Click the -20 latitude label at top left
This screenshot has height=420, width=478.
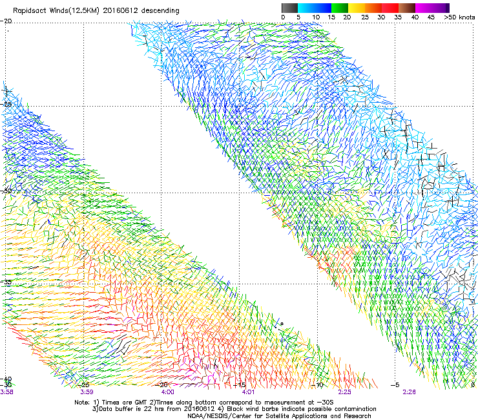pos(6,21)
